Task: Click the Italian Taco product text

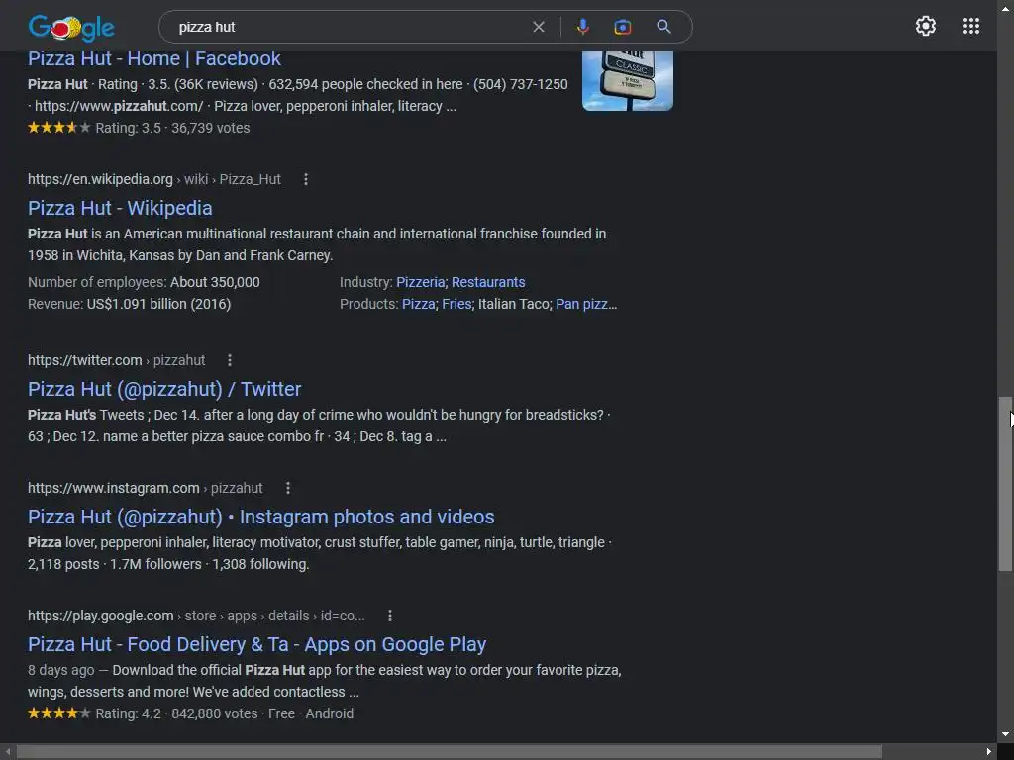Action: point(514,304)
